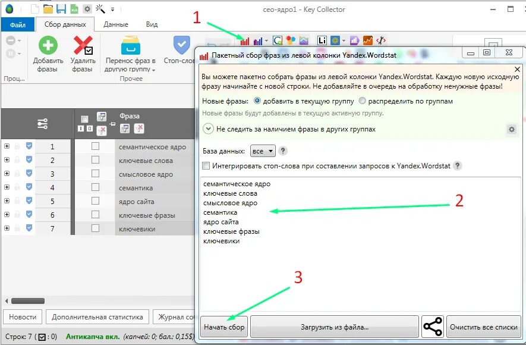Viewport: 526px width, 345px height.
Task: Tick checkbox for 'семантическое ядро' row
Action: (95, 146)
